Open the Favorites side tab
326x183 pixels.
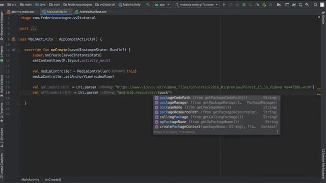2,112
